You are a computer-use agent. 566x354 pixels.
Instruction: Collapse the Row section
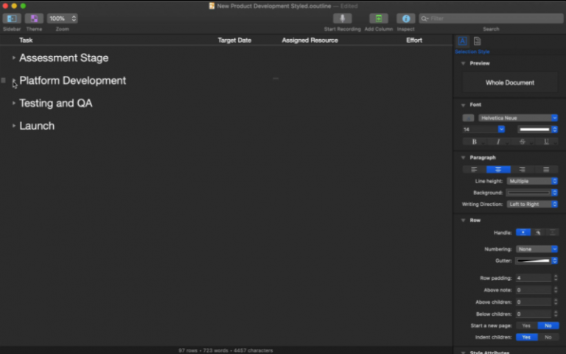point(463,220)
